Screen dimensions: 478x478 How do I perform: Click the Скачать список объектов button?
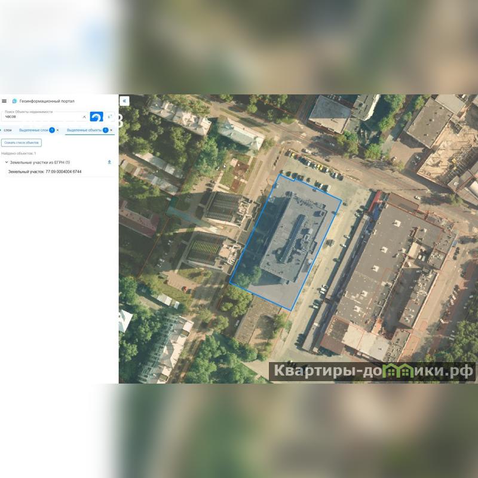(x=22, y=143)
